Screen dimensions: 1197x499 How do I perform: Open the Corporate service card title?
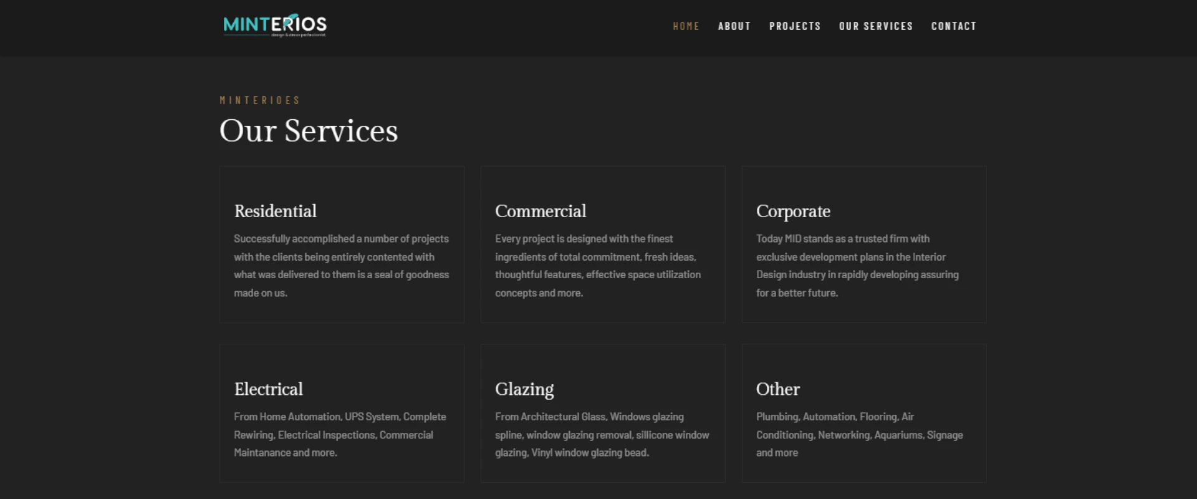click(793, 211)
